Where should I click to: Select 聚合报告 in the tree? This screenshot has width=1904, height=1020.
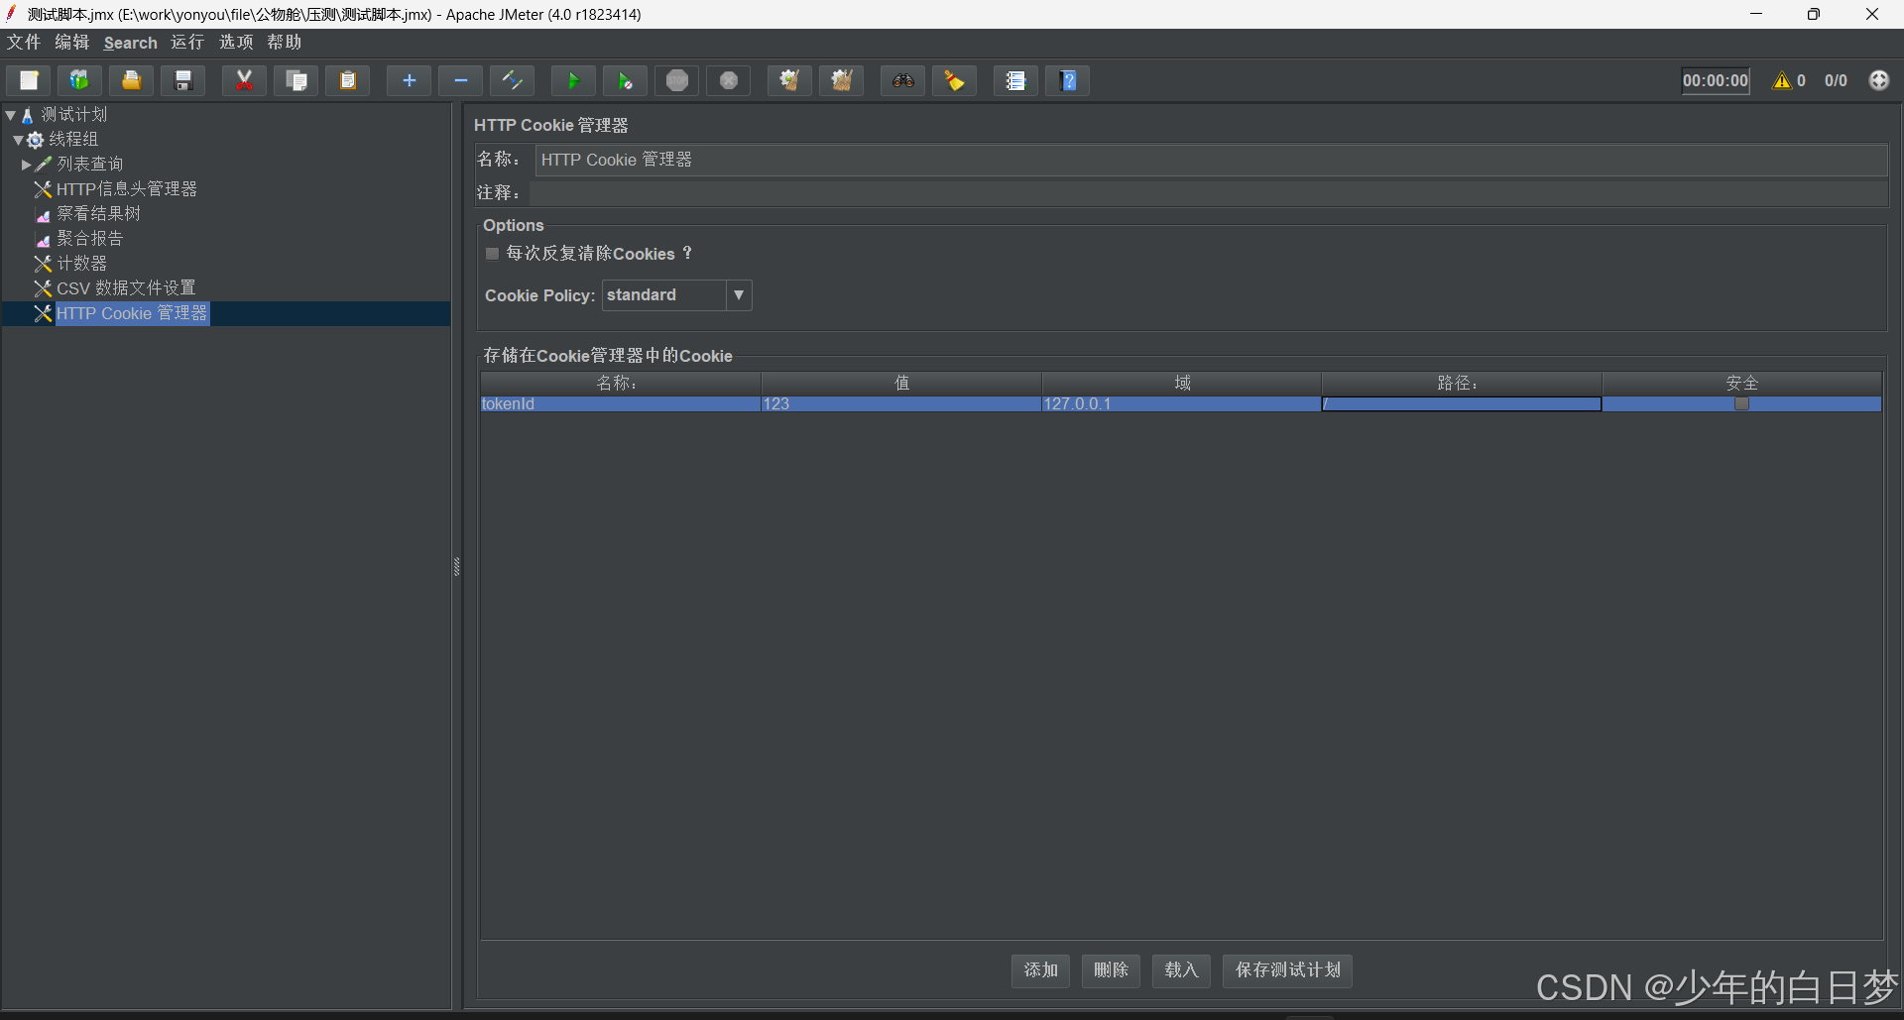point(89,238)
